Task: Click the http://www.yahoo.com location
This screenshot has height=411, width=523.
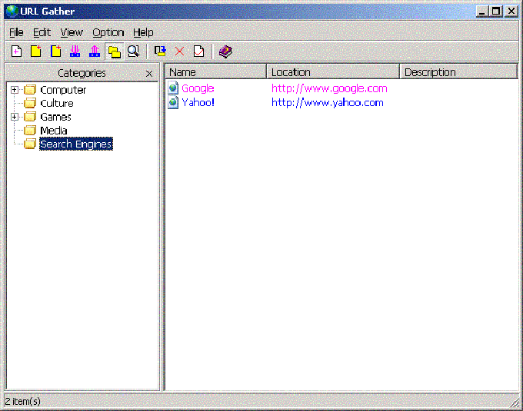Action: click(327, 103)
